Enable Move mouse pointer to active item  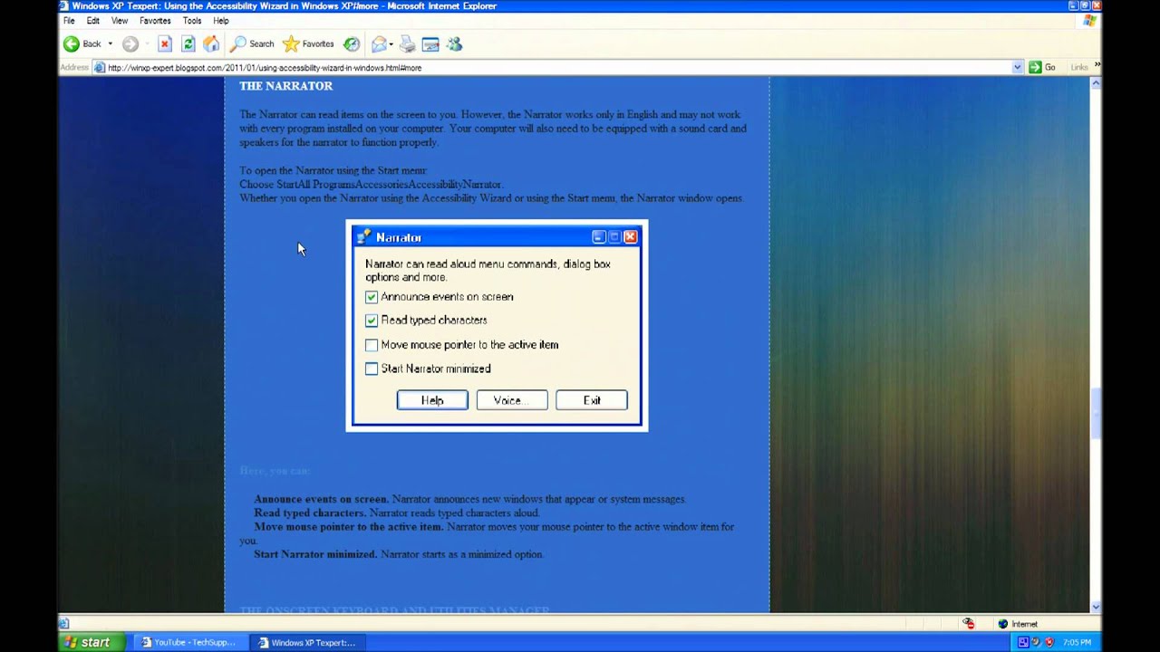pyautogui.click(x=372, y=345)
